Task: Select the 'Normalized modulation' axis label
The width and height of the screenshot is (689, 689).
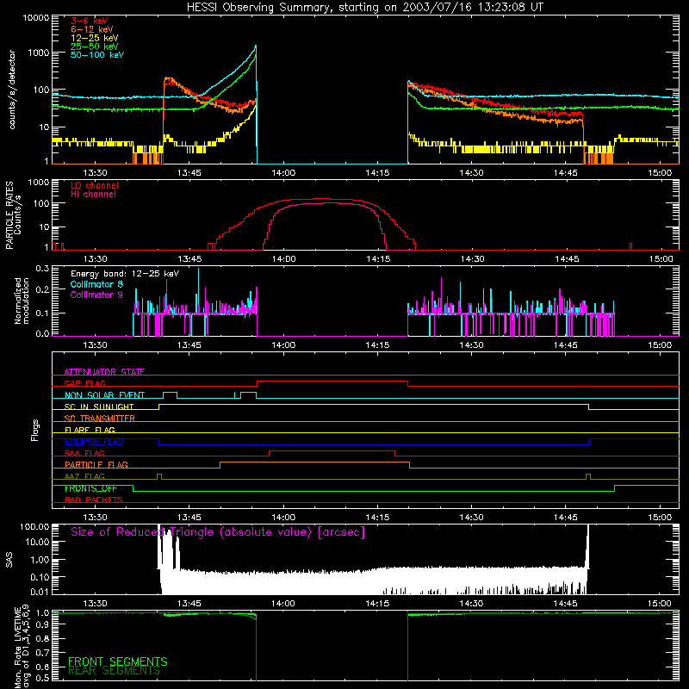Action: tap(22, 301)
